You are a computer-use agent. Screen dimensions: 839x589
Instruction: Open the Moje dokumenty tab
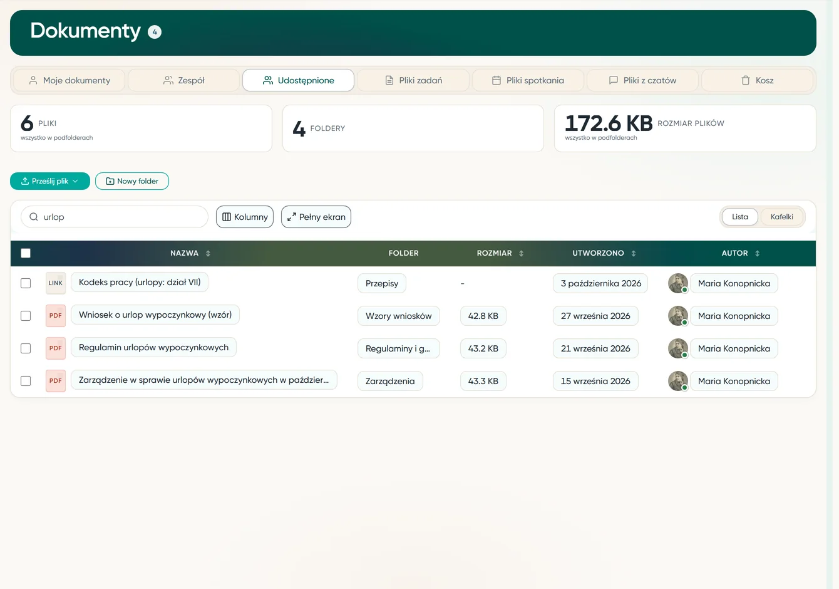(70, 80)
